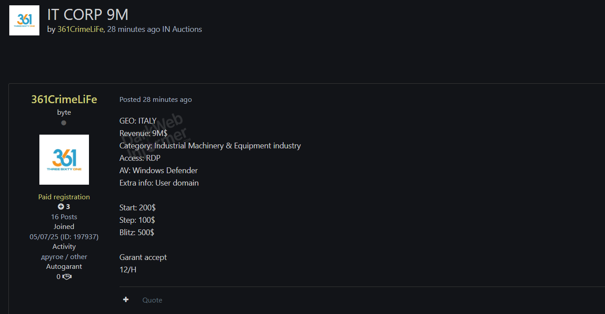The width and height of the screenshot is (605, 314).
Task: Open the poster's username above the byte rank
Action: coord(64,99)
